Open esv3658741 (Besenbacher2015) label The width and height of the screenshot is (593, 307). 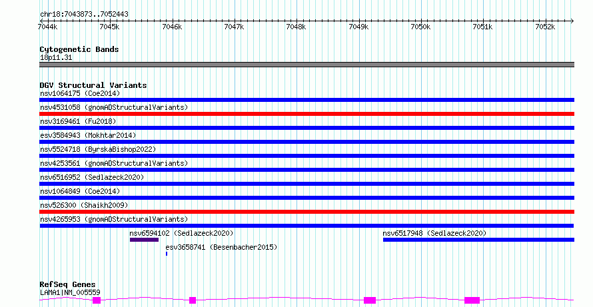click(x=221, y=247)
